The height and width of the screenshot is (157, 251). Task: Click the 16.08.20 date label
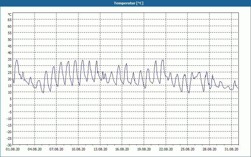pos(122,149)
